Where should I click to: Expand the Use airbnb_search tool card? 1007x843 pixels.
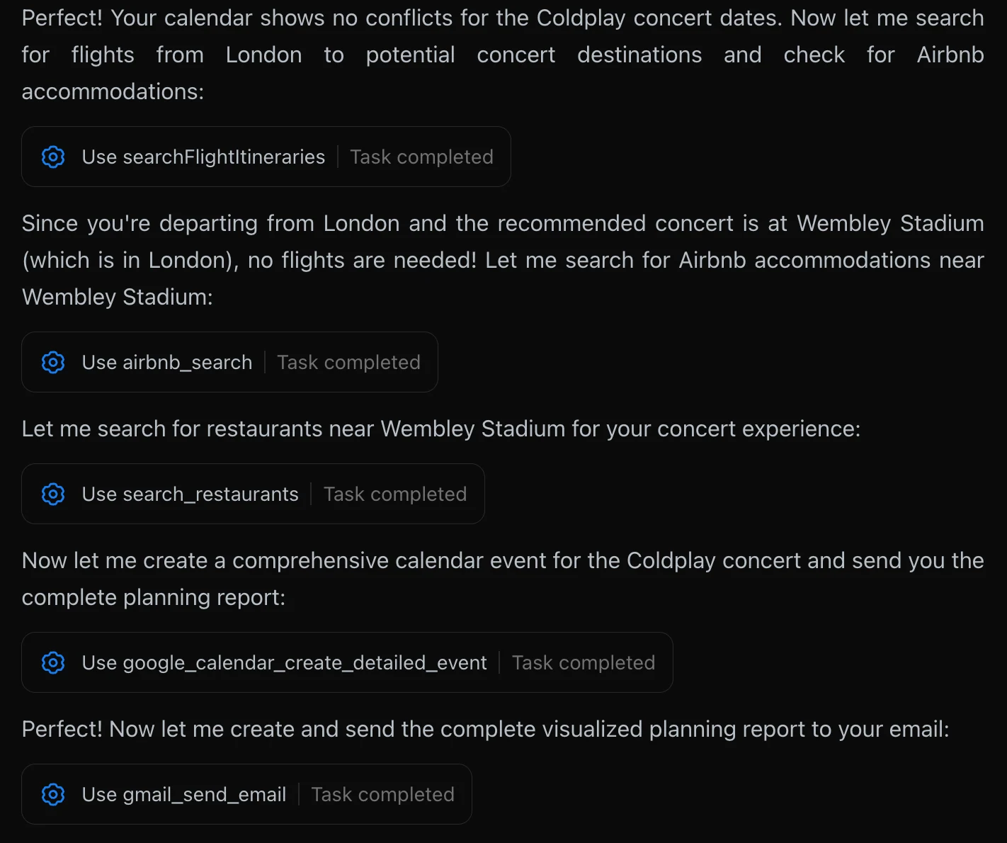(x=229, y=362)
